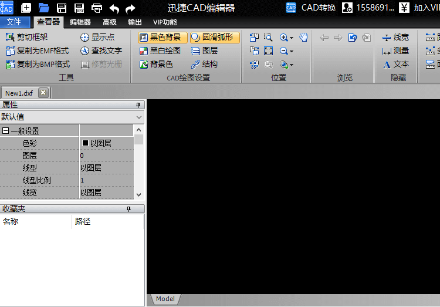This screenshot has width=440, height=307.
Task: Redo the last action
Action: [130, 8]
